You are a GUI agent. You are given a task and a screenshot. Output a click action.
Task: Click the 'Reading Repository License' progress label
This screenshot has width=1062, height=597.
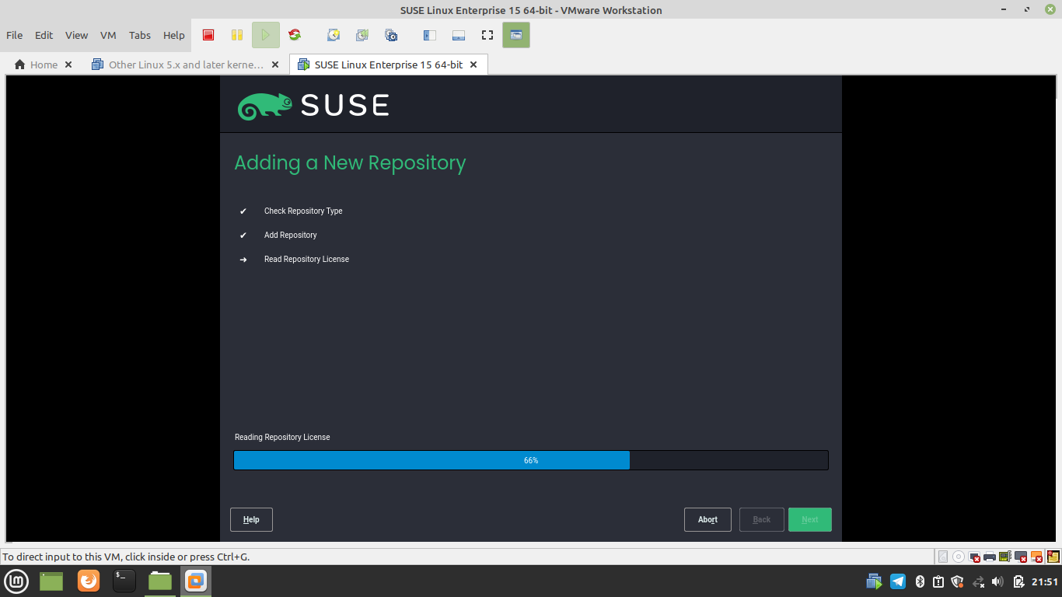tap(282, 437)
